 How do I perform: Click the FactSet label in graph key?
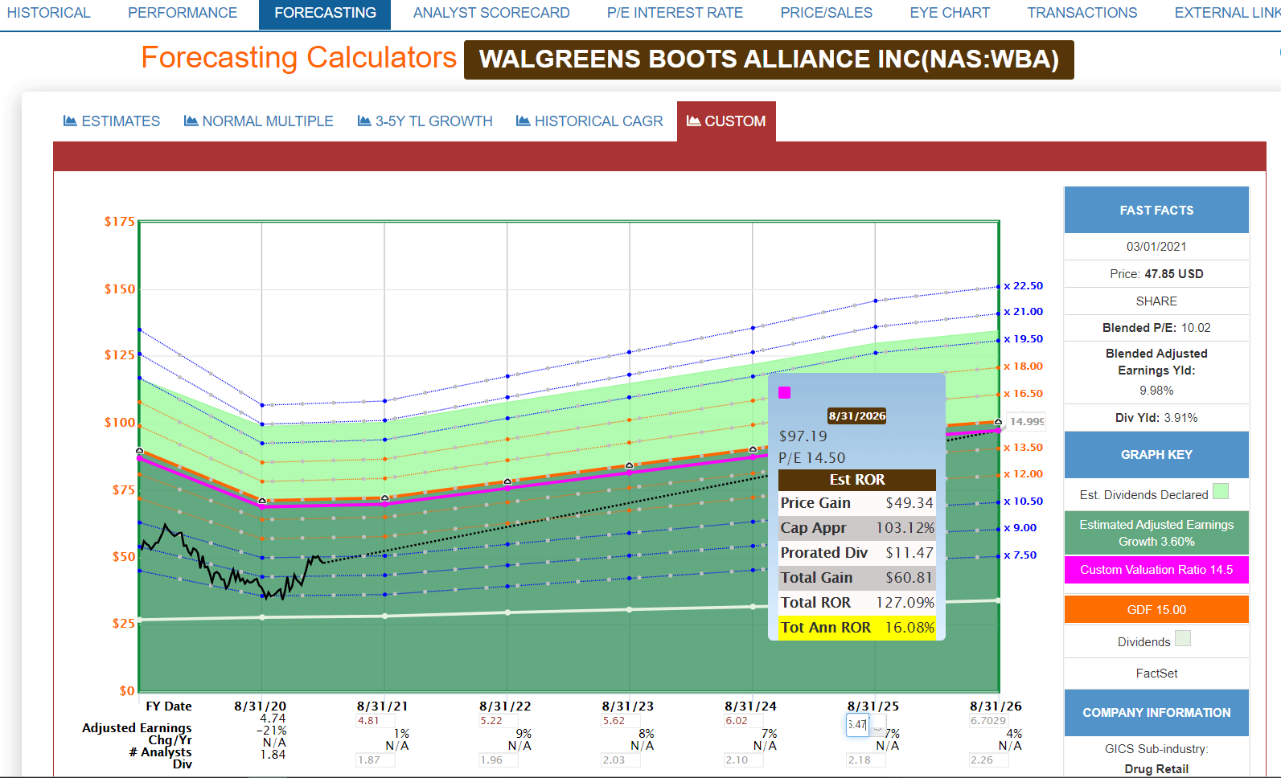point(1156,674)
